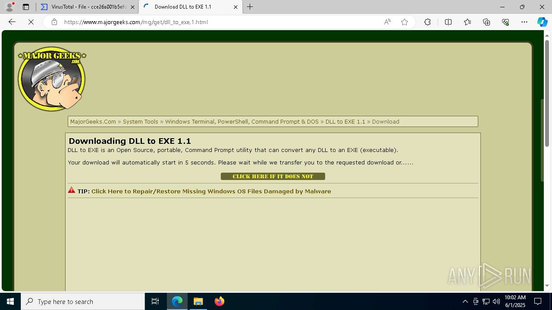Open Microsoft Edge from taskbar
Viewport: 552px width, 310px height.
(177, 301)
